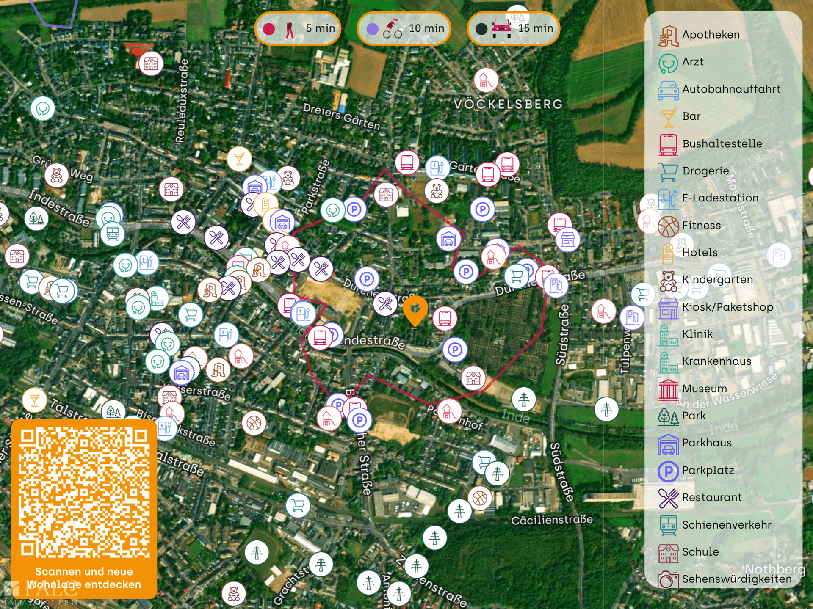Click the bar marker near Talstraße
Viewport: 813px width, 609px height.
(35, 400)
